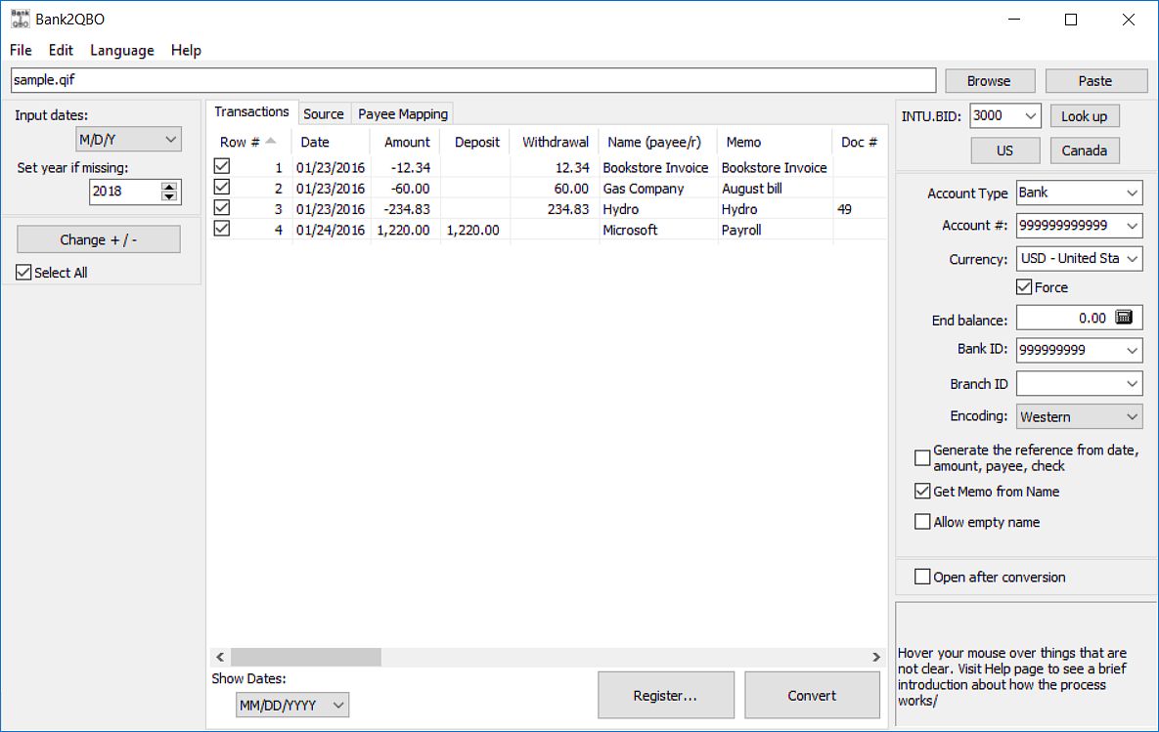Click the Paste button
Image resolution: width=1159 pixels, height=732 pixels.
coord(1095,80)
